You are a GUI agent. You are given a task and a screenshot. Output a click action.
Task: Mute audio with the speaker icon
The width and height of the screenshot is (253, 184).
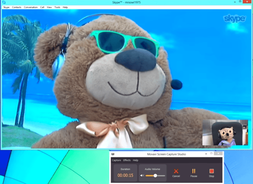point(142,175)
